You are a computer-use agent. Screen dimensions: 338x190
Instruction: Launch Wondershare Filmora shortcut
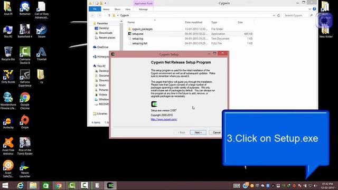point(8,101)
